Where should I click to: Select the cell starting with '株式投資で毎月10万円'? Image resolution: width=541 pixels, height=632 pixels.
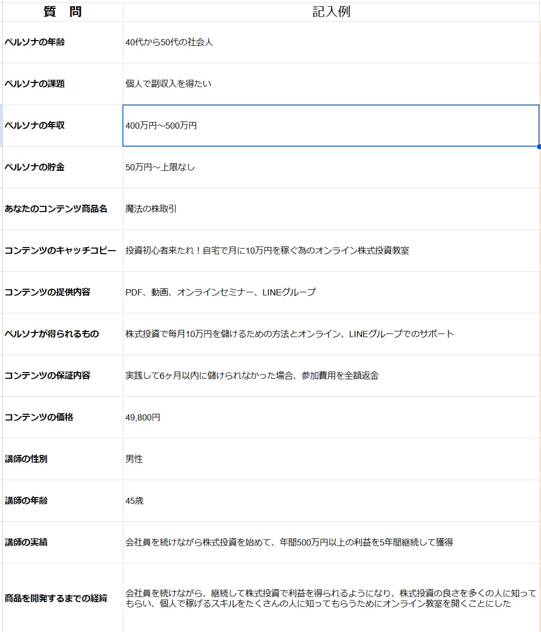pyautogui.click(x=332, y=334)
